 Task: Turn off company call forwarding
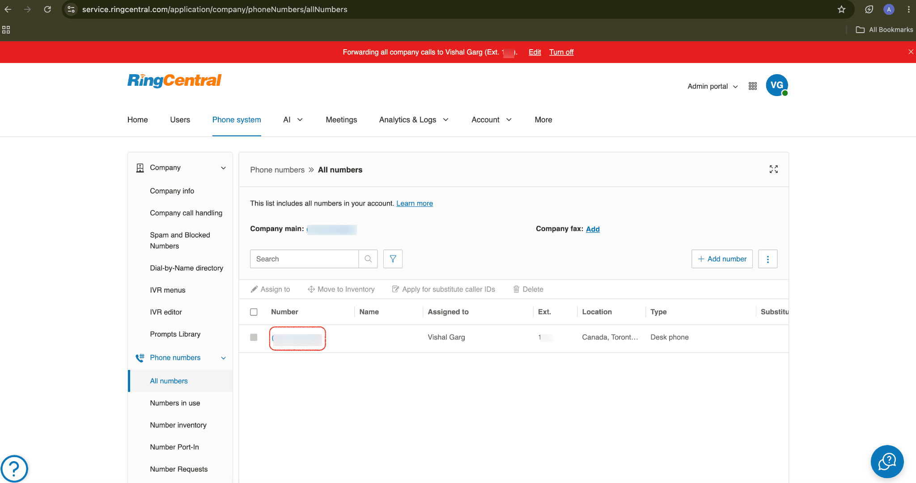(x=561, y=52)
